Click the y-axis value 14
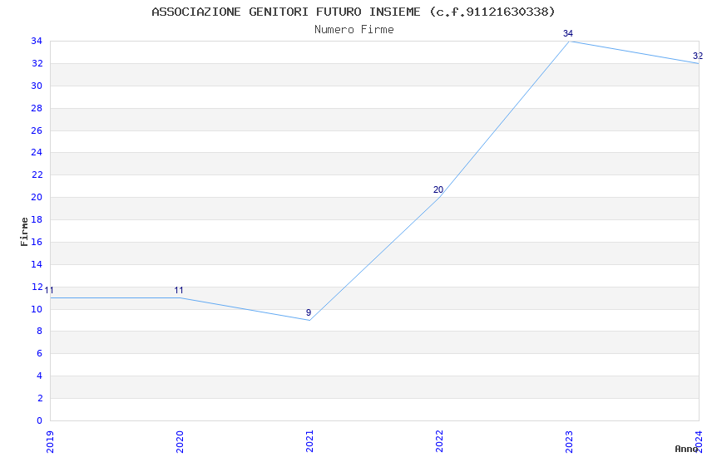The image size is (707, 457). [x=37, y=264]
